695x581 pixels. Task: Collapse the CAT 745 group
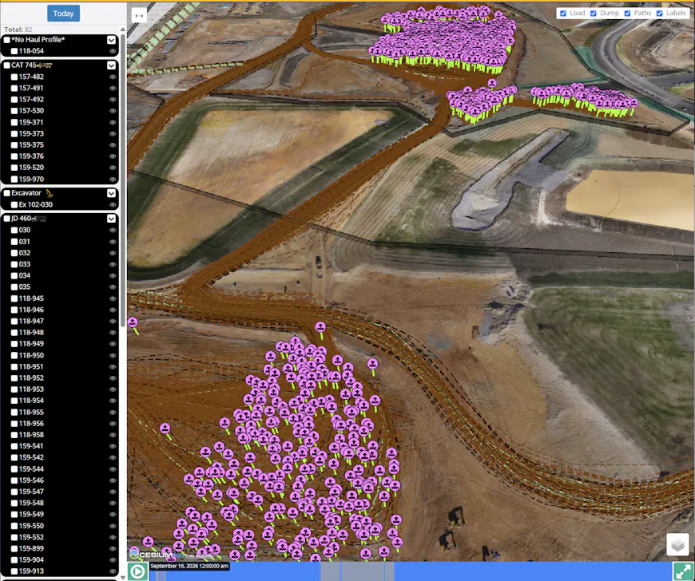[111, 65]
